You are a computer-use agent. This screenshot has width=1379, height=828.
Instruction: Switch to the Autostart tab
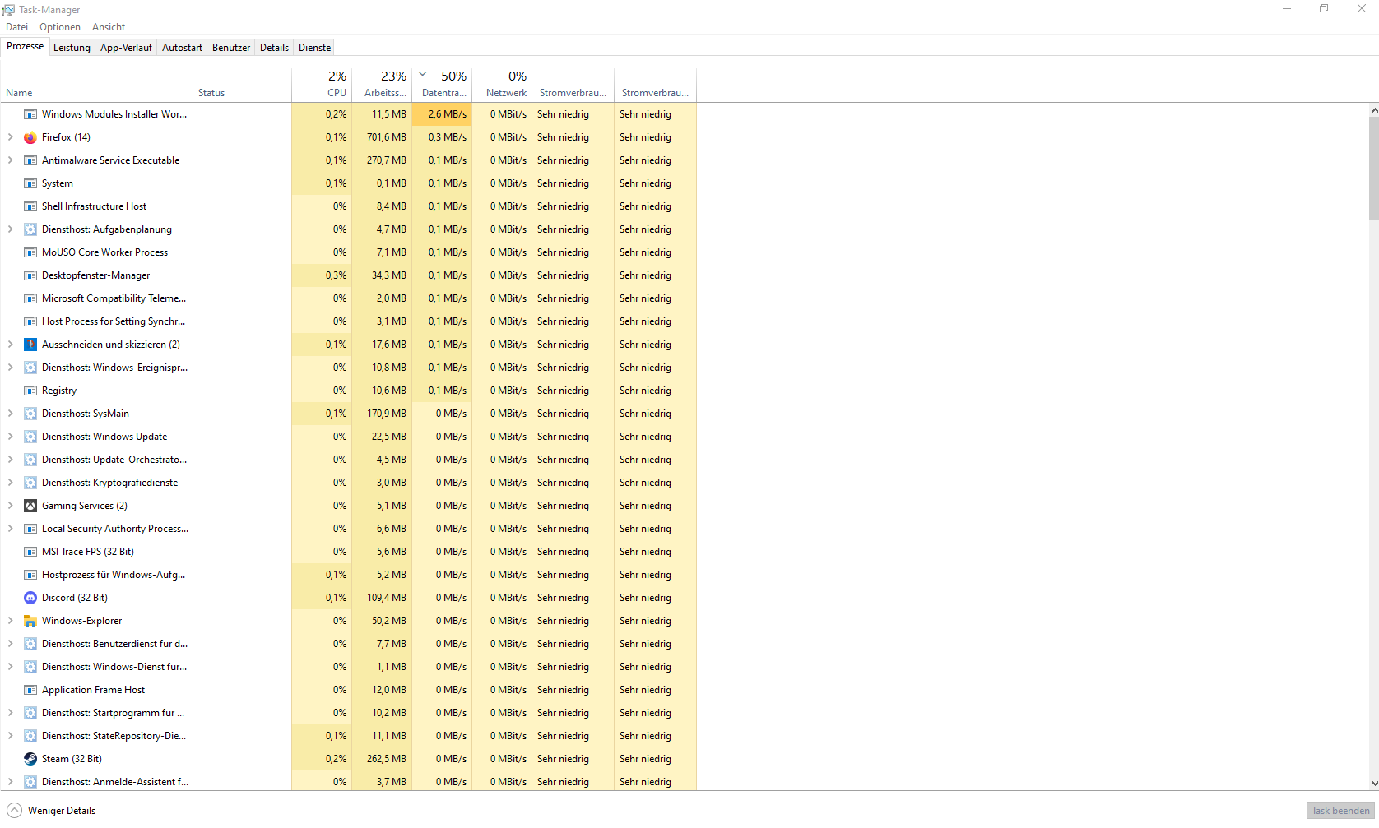[182, 47]
